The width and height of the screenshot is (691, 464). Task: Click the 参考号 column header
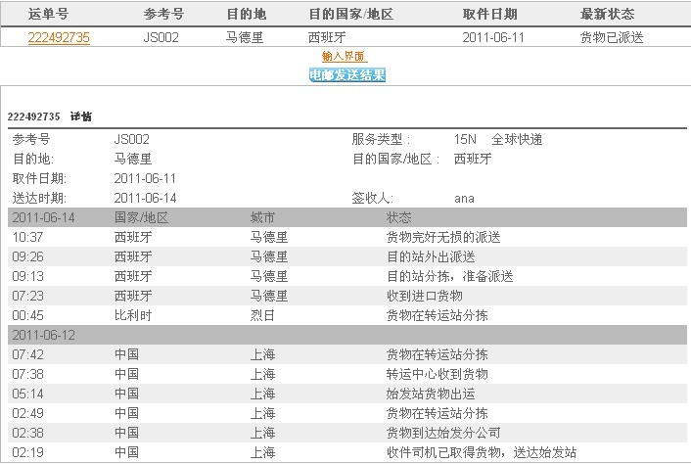click(x=163, y=15)
